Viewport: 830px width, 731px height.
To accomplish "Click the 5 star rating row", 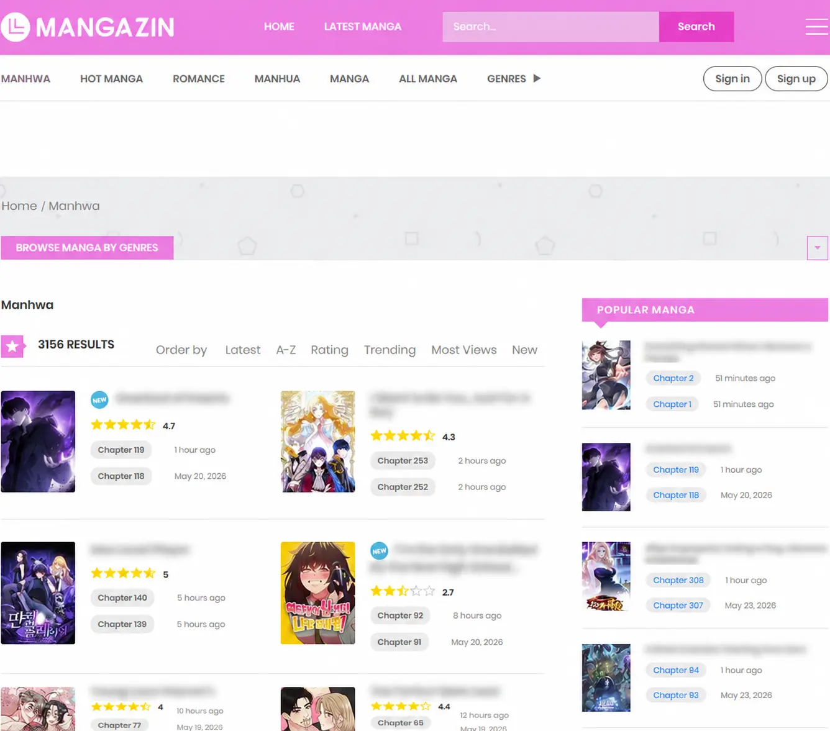I will tap(123, 573).
